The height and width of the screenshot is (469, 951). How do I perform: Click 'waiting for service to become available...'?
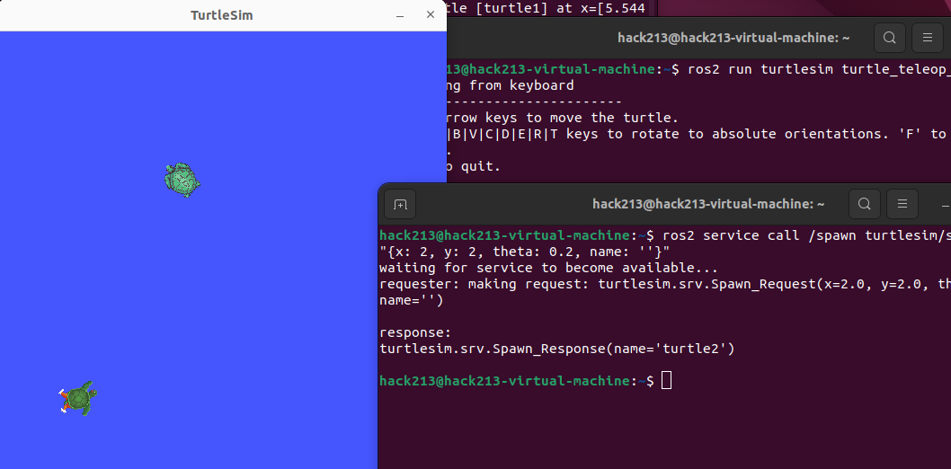(x=549, y=268)
